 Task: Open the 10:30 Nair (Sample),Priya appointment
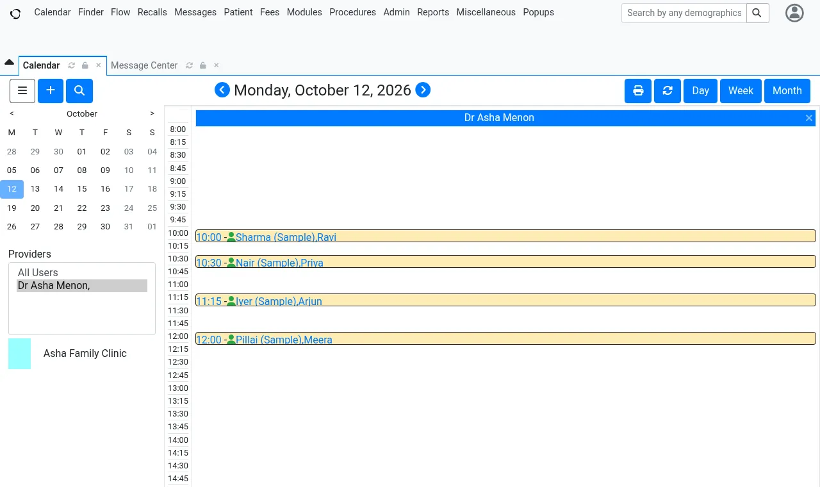[x=505, y=262]
